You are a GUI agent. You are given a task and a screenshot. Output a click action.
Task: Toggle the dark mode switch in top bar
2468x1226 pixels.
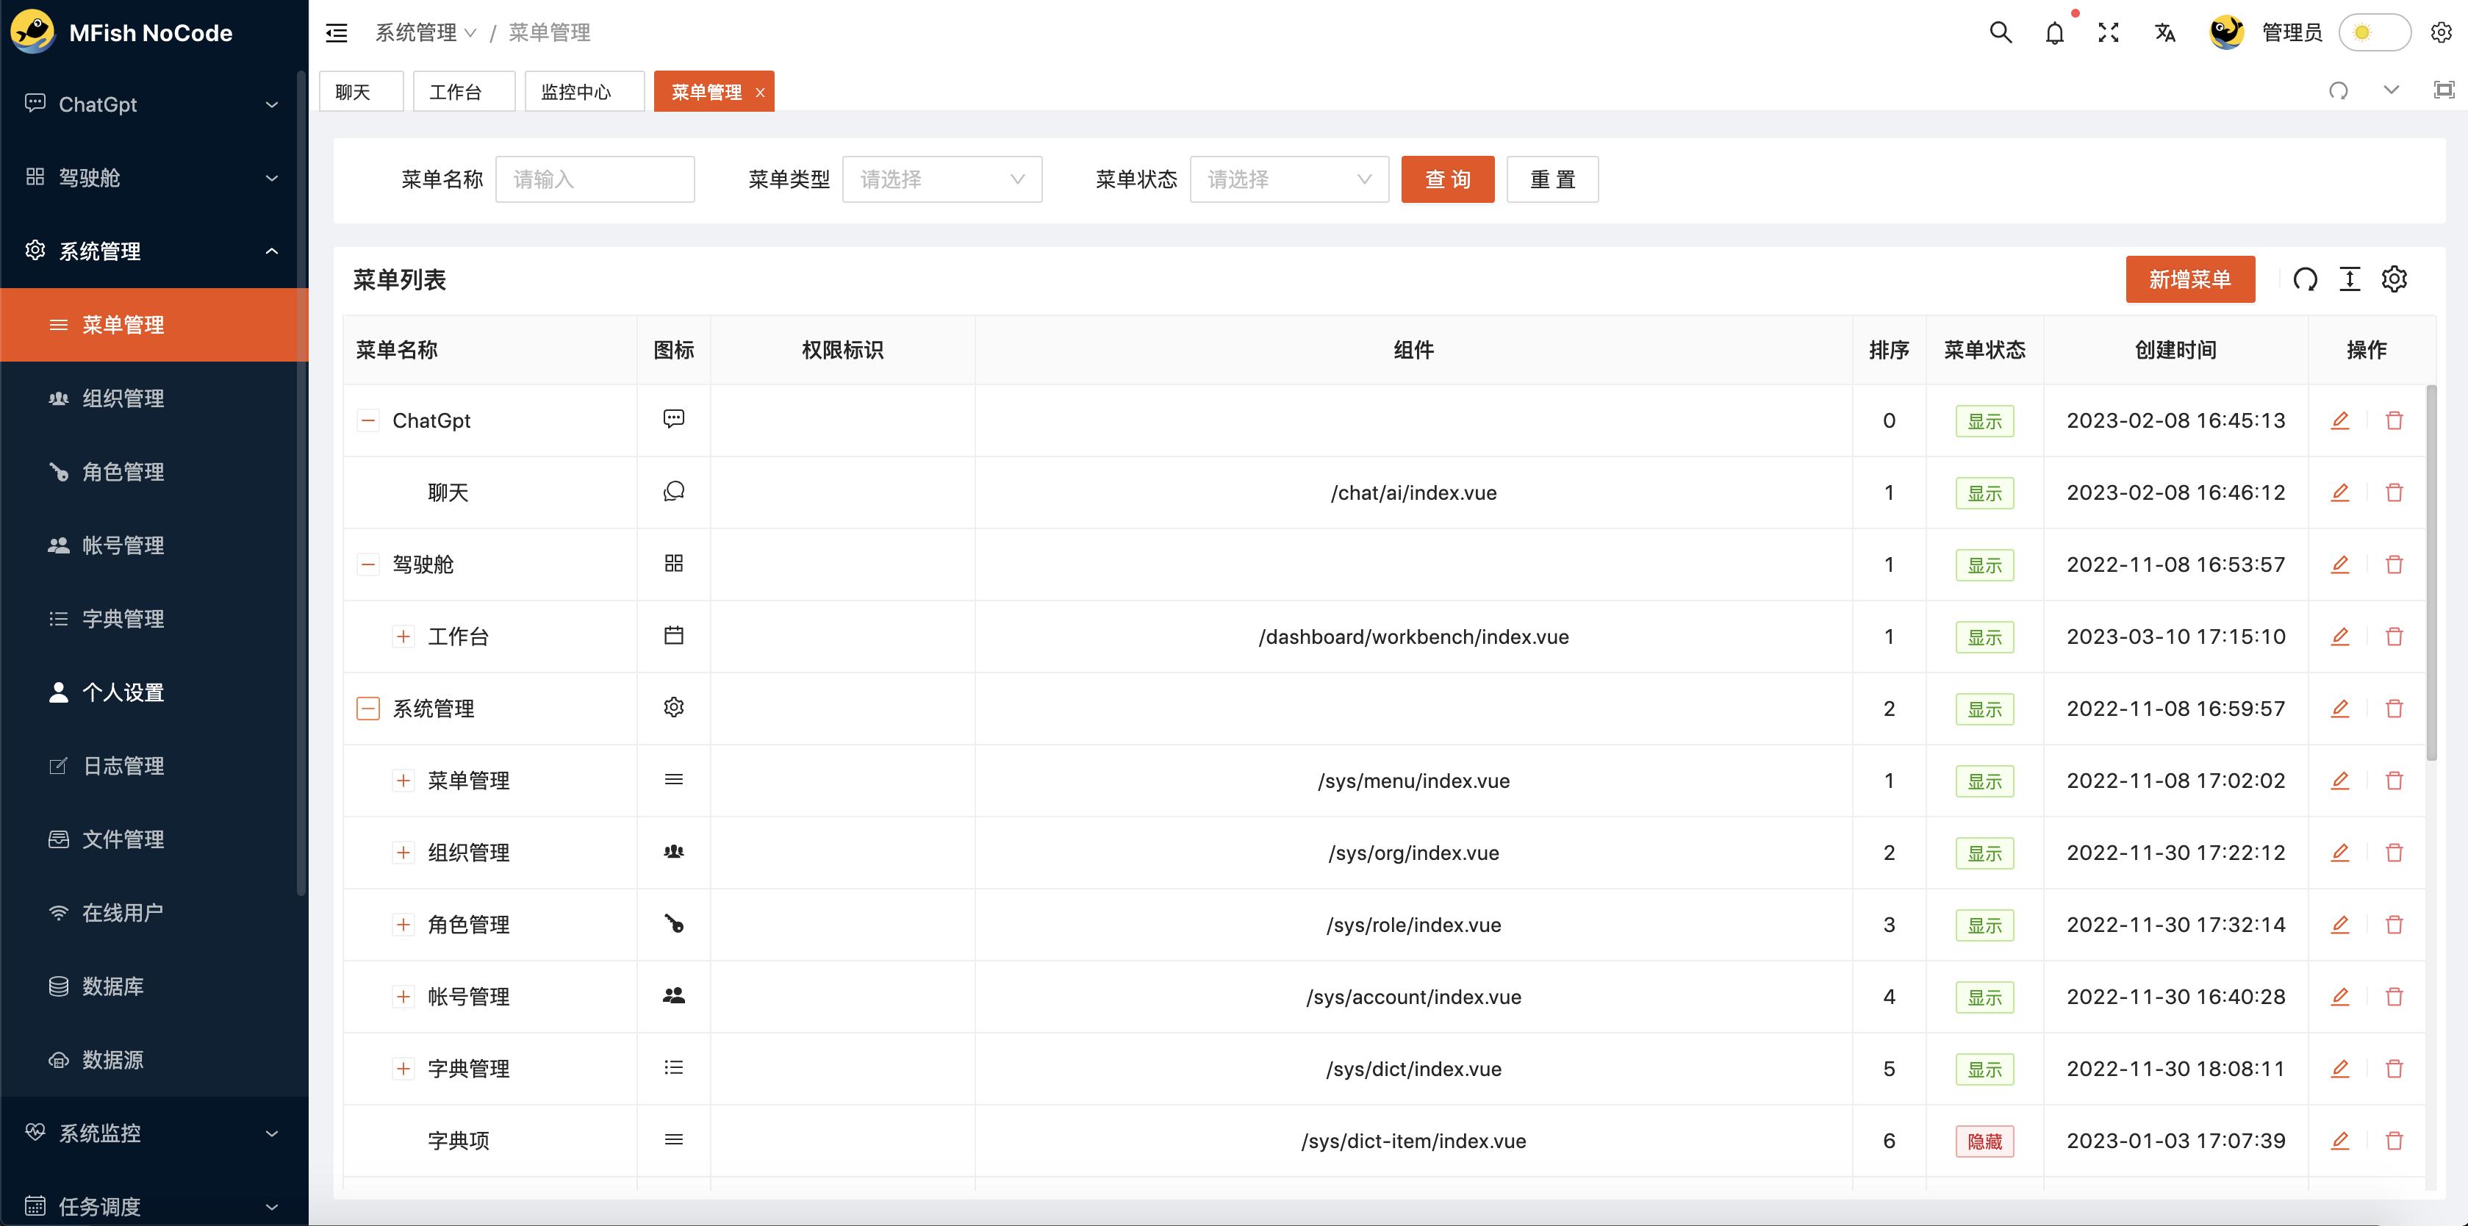(2374, 32)
